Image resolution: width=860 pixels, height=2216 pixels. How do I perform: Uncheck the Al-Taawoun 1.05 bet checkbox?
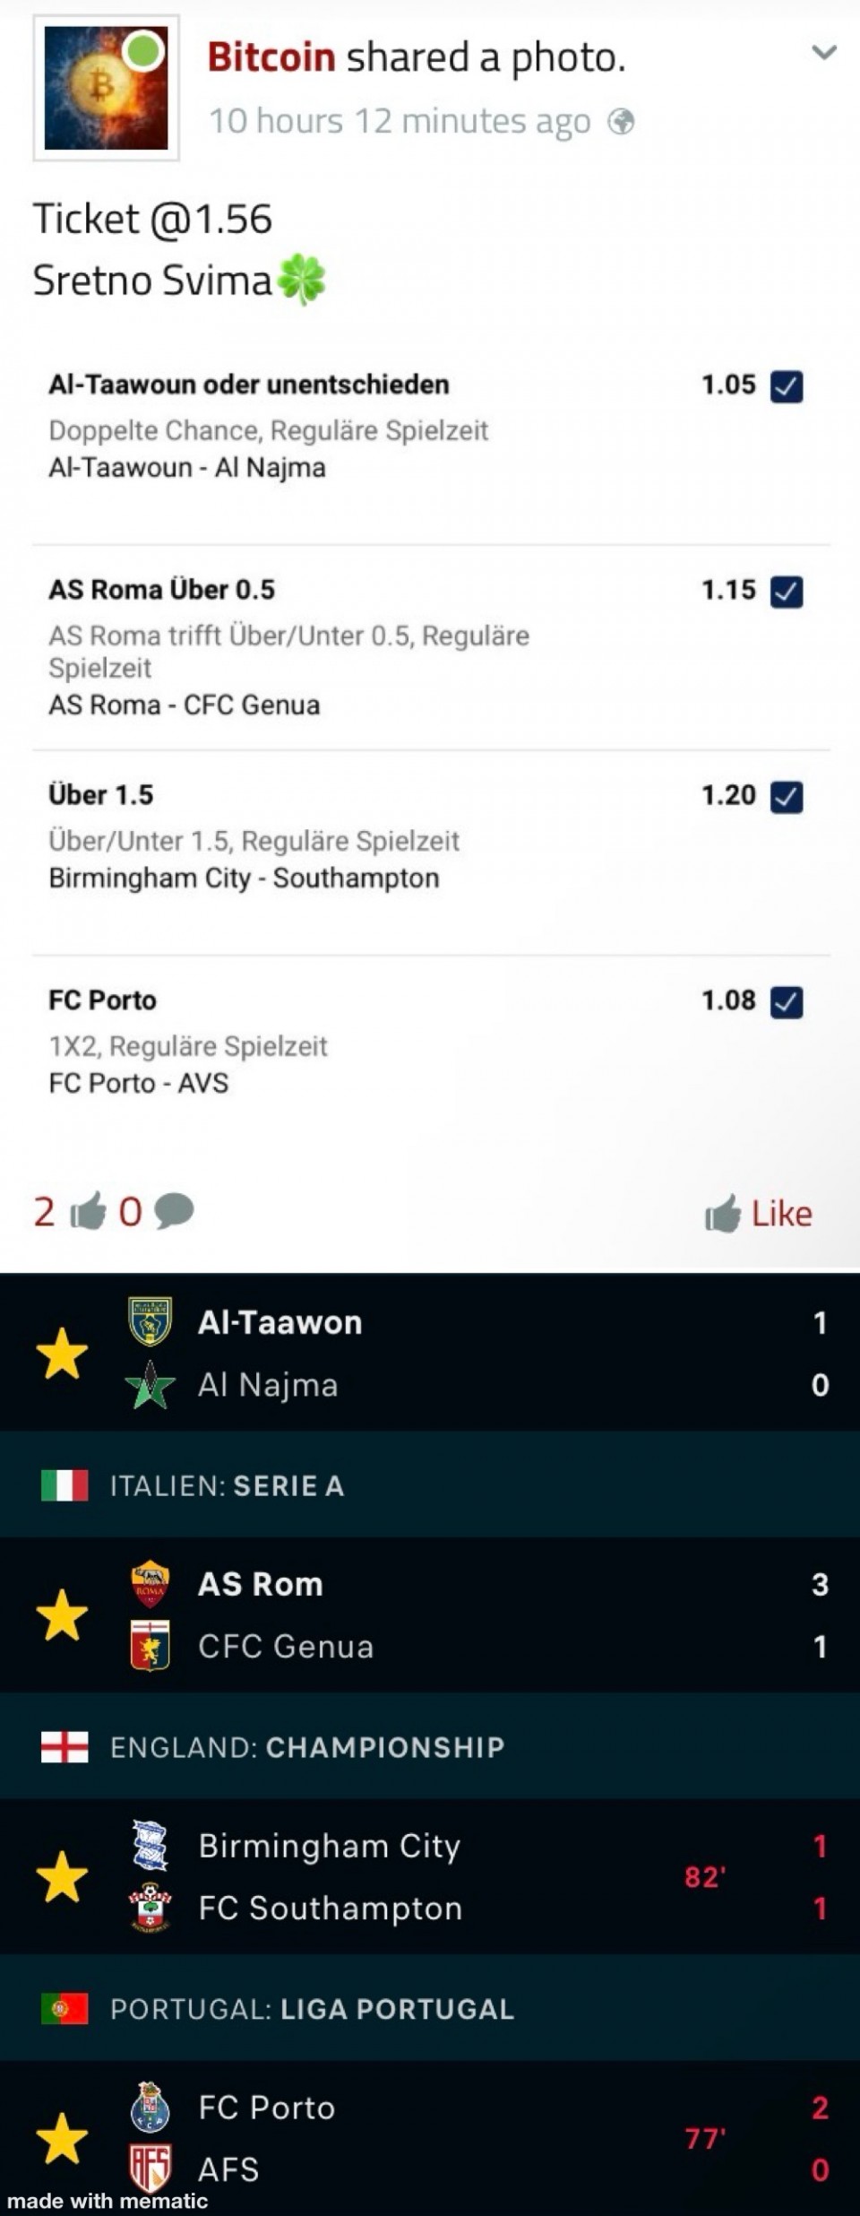[787, 386]
